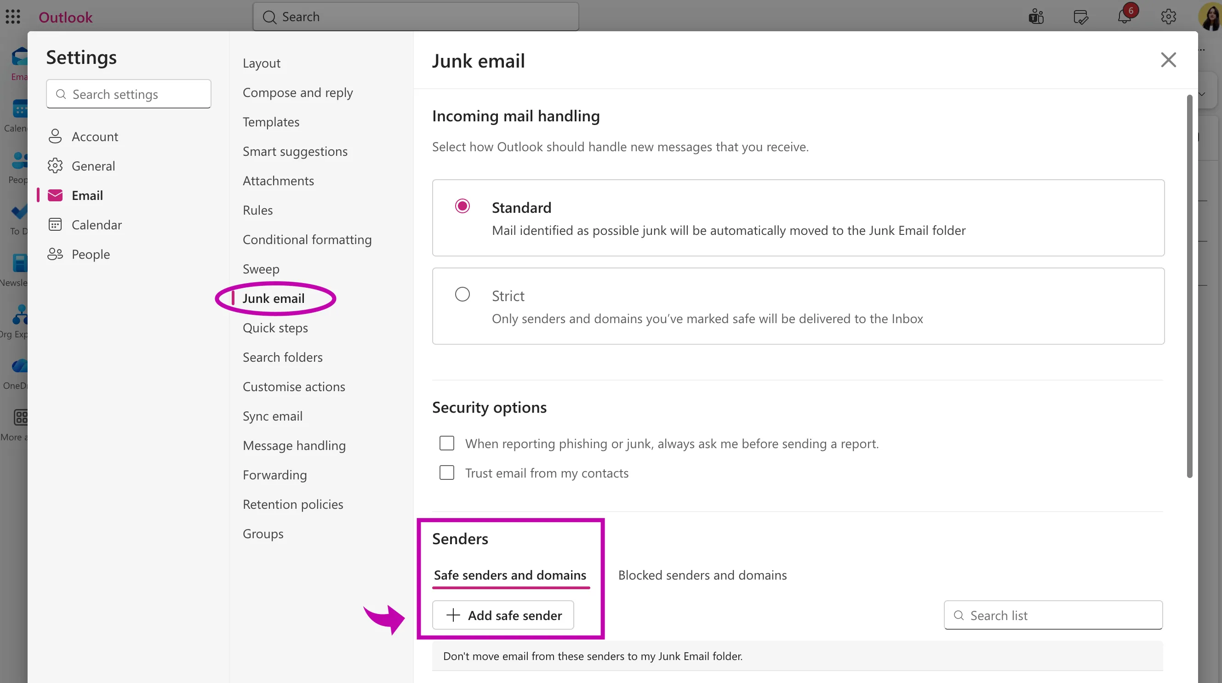Open the Layout settings page
This screenshot has width=1222, height=683.
click(262, 63)
